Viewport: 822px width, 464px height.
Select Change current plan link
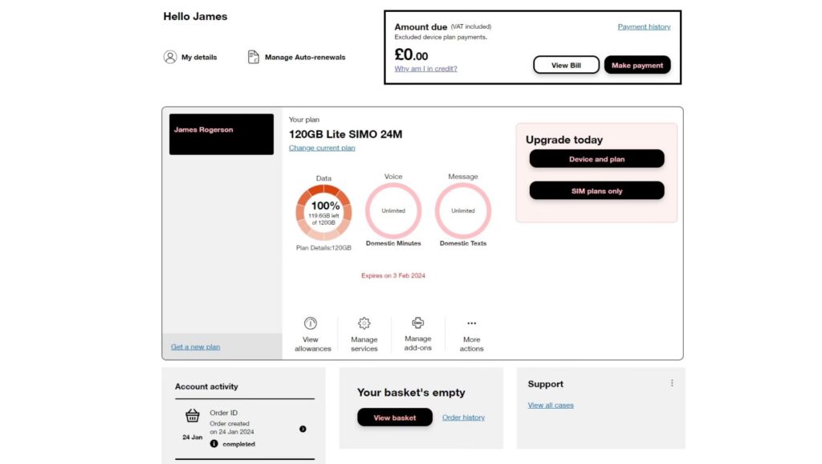pyautogui.click(x=322, y=148)
